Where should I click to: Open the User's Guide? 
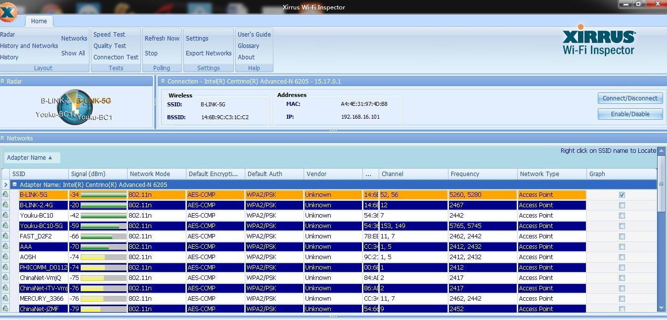(254, 35)
